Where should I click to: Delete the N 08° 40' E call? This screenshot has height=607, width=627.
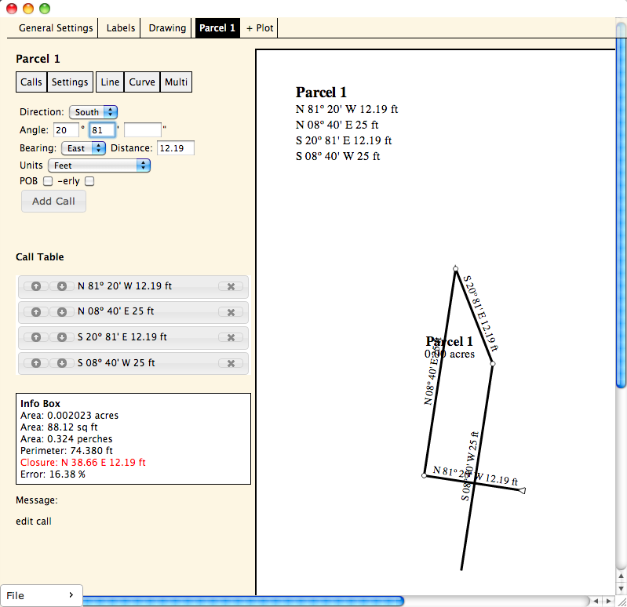(x=231, y=312)
